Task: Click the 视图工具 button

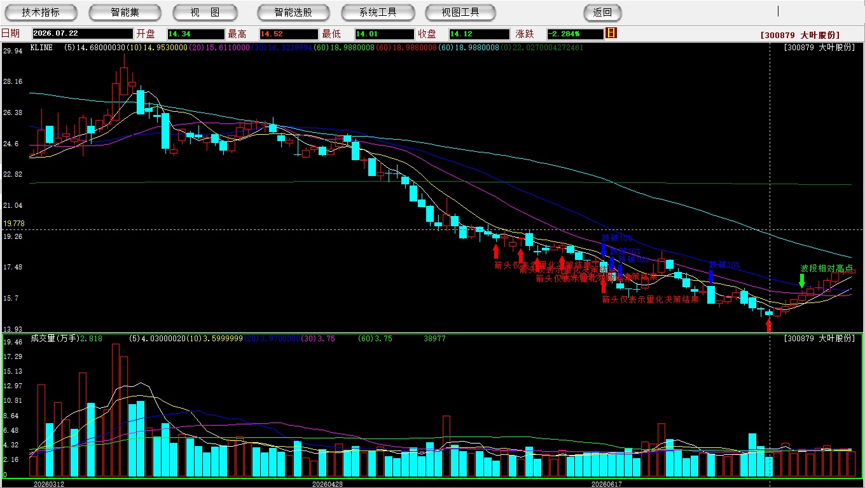Action: (x=461, y=12)
